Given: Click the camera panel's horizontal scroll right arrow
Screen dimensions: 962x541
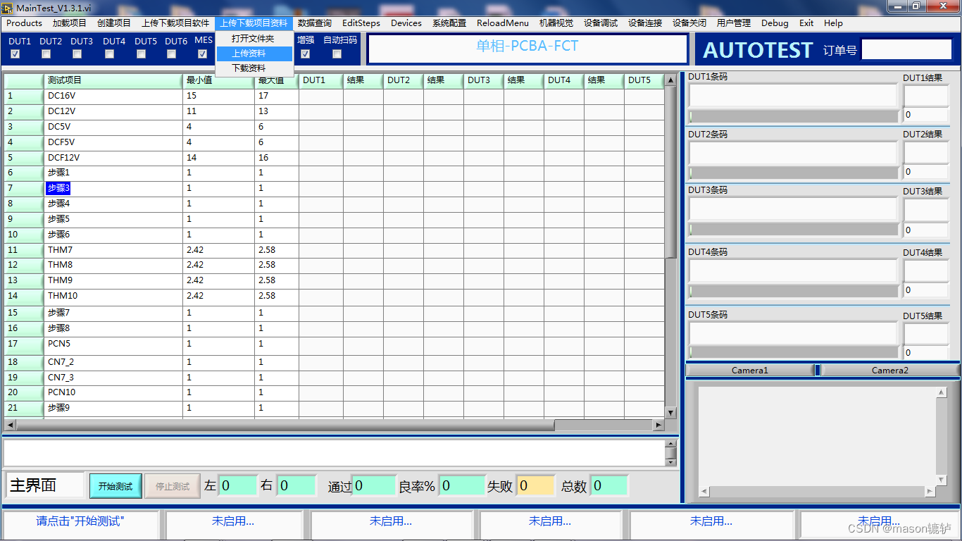Looking at the screenshot, I should (x=930, y=491).
